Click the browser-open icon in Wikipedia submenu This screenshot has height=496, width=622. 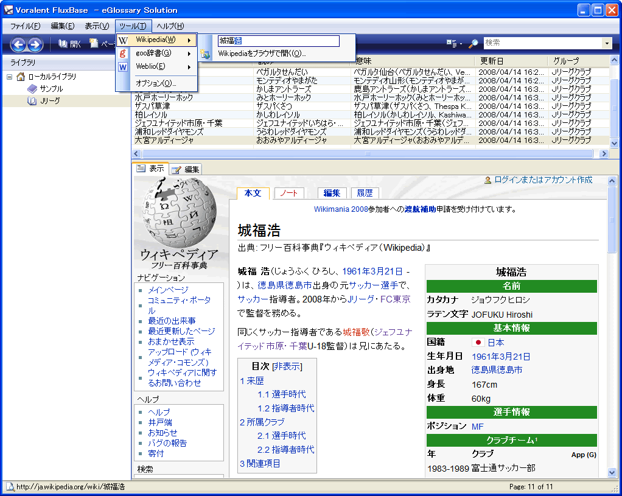(205, 54)
